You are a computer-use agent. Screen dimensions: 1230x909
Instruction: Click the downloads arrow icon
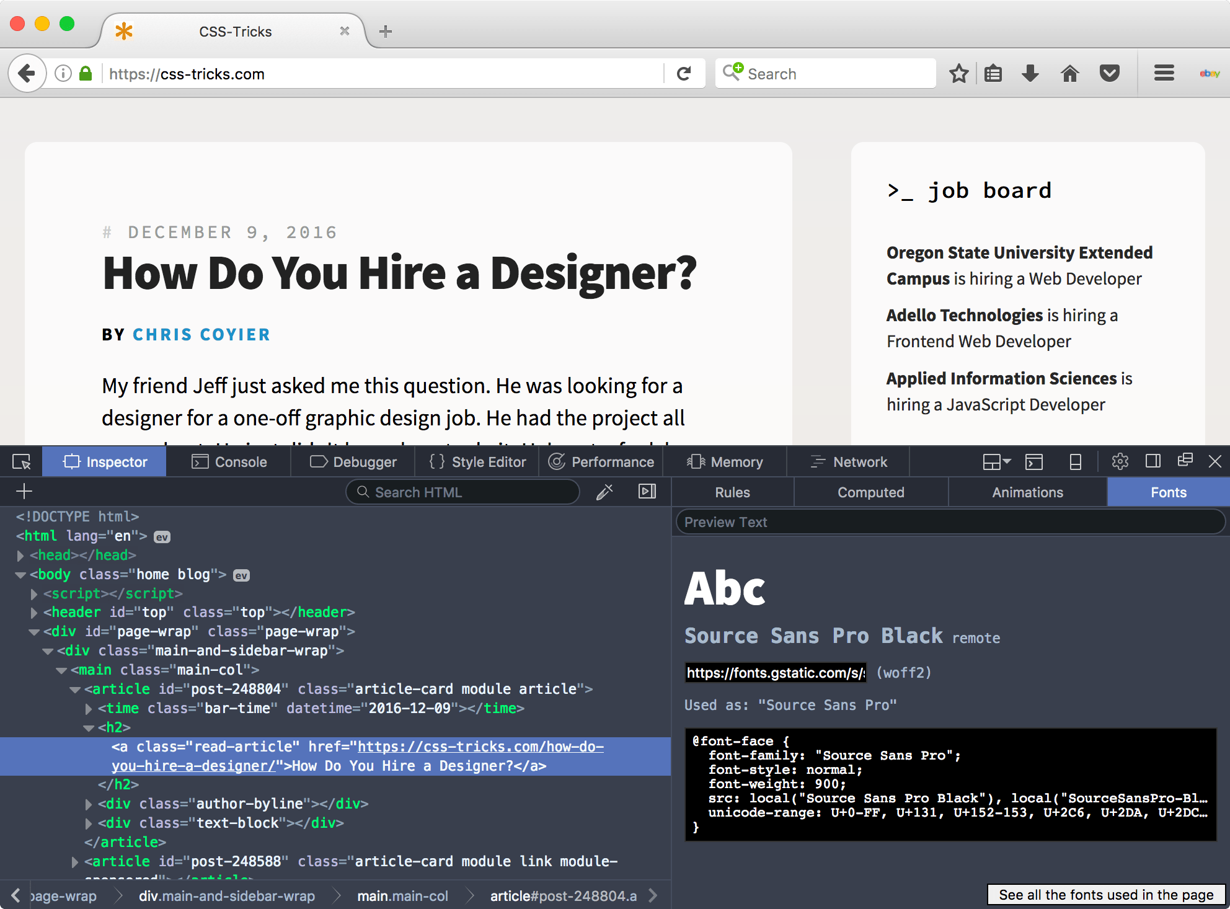1030,74
